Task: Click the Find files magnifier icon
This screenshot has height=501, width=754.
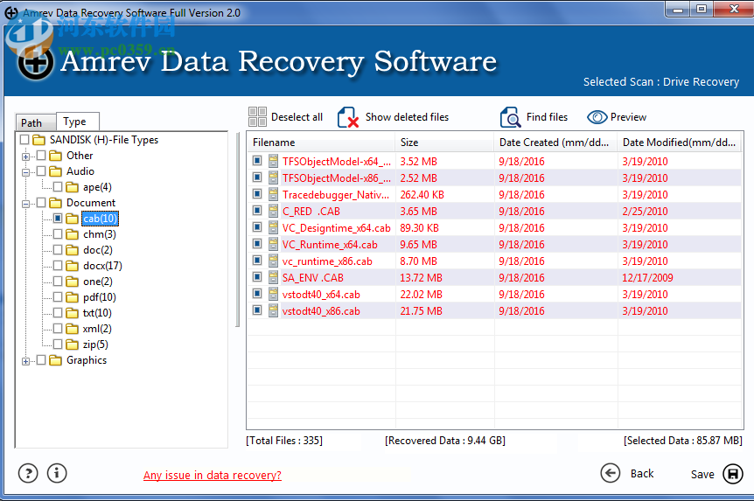Action: [x=510, y=117]
